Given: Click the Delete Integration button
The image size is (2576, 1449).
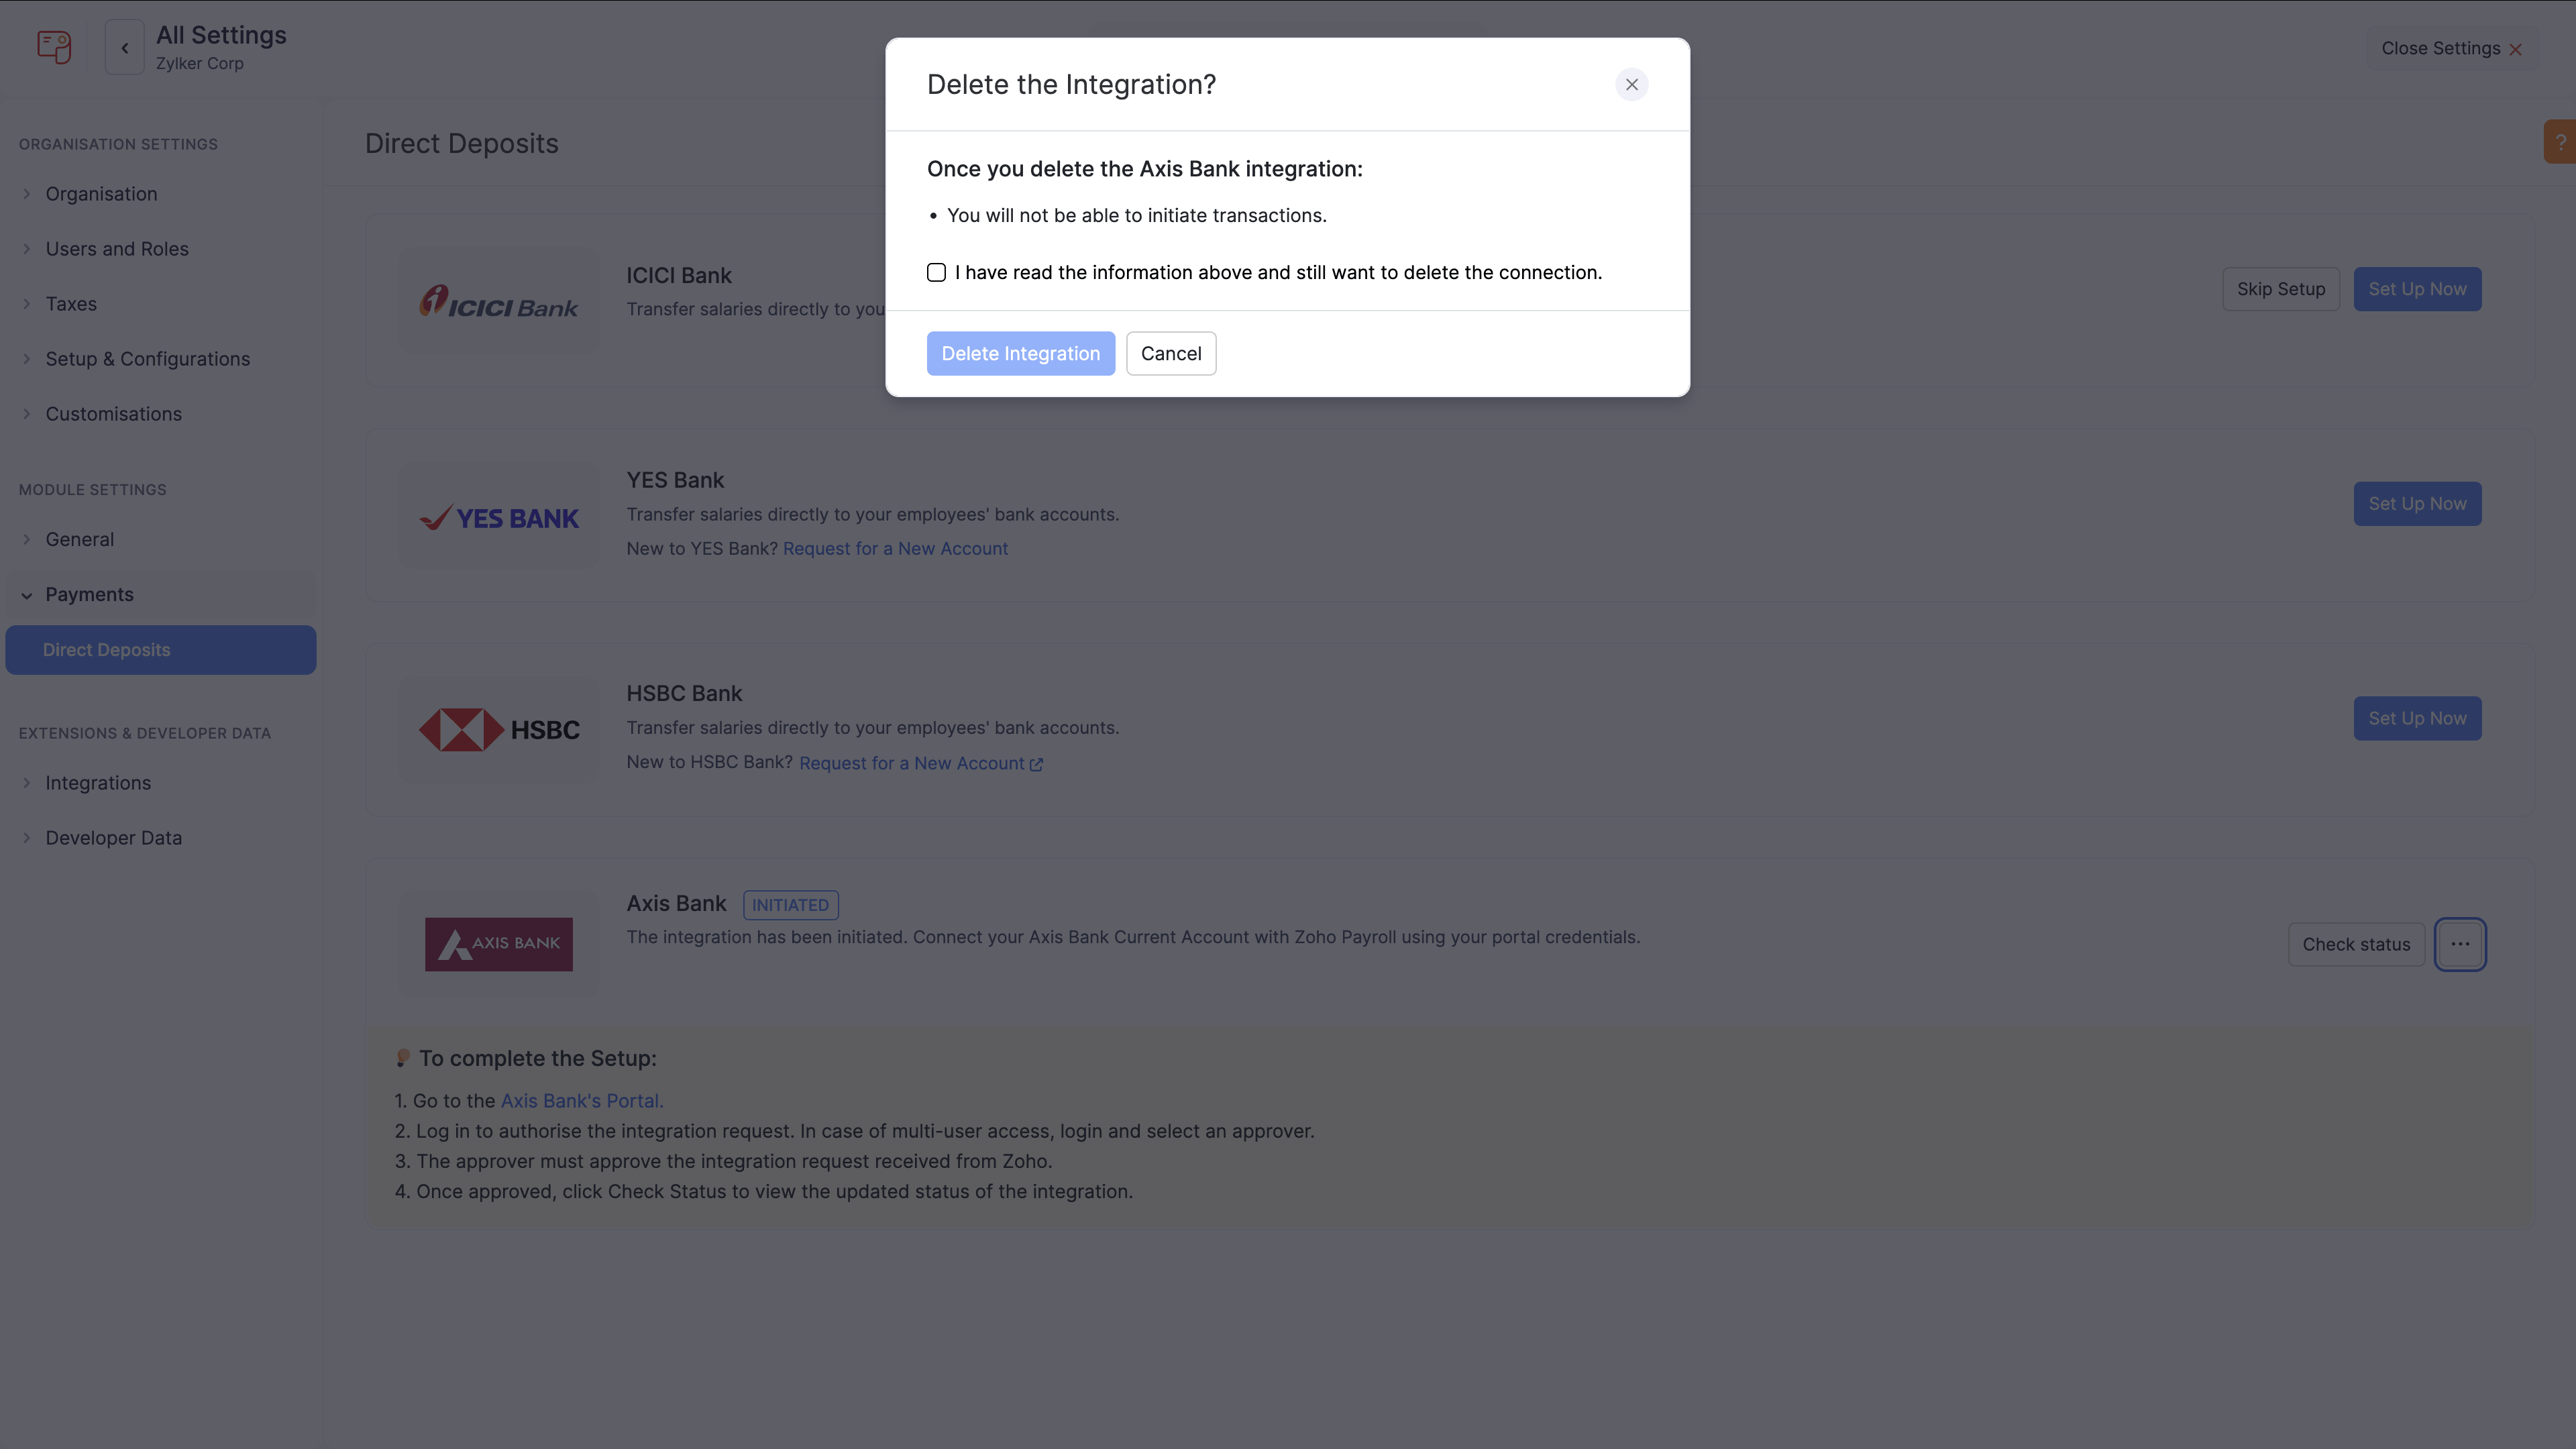Looking at the screenshot, I should click(x=1020, y=353).
